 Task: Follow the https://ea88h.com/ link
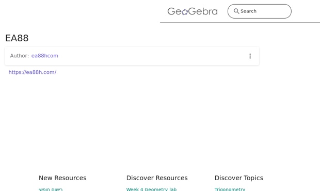pos(32,72)
